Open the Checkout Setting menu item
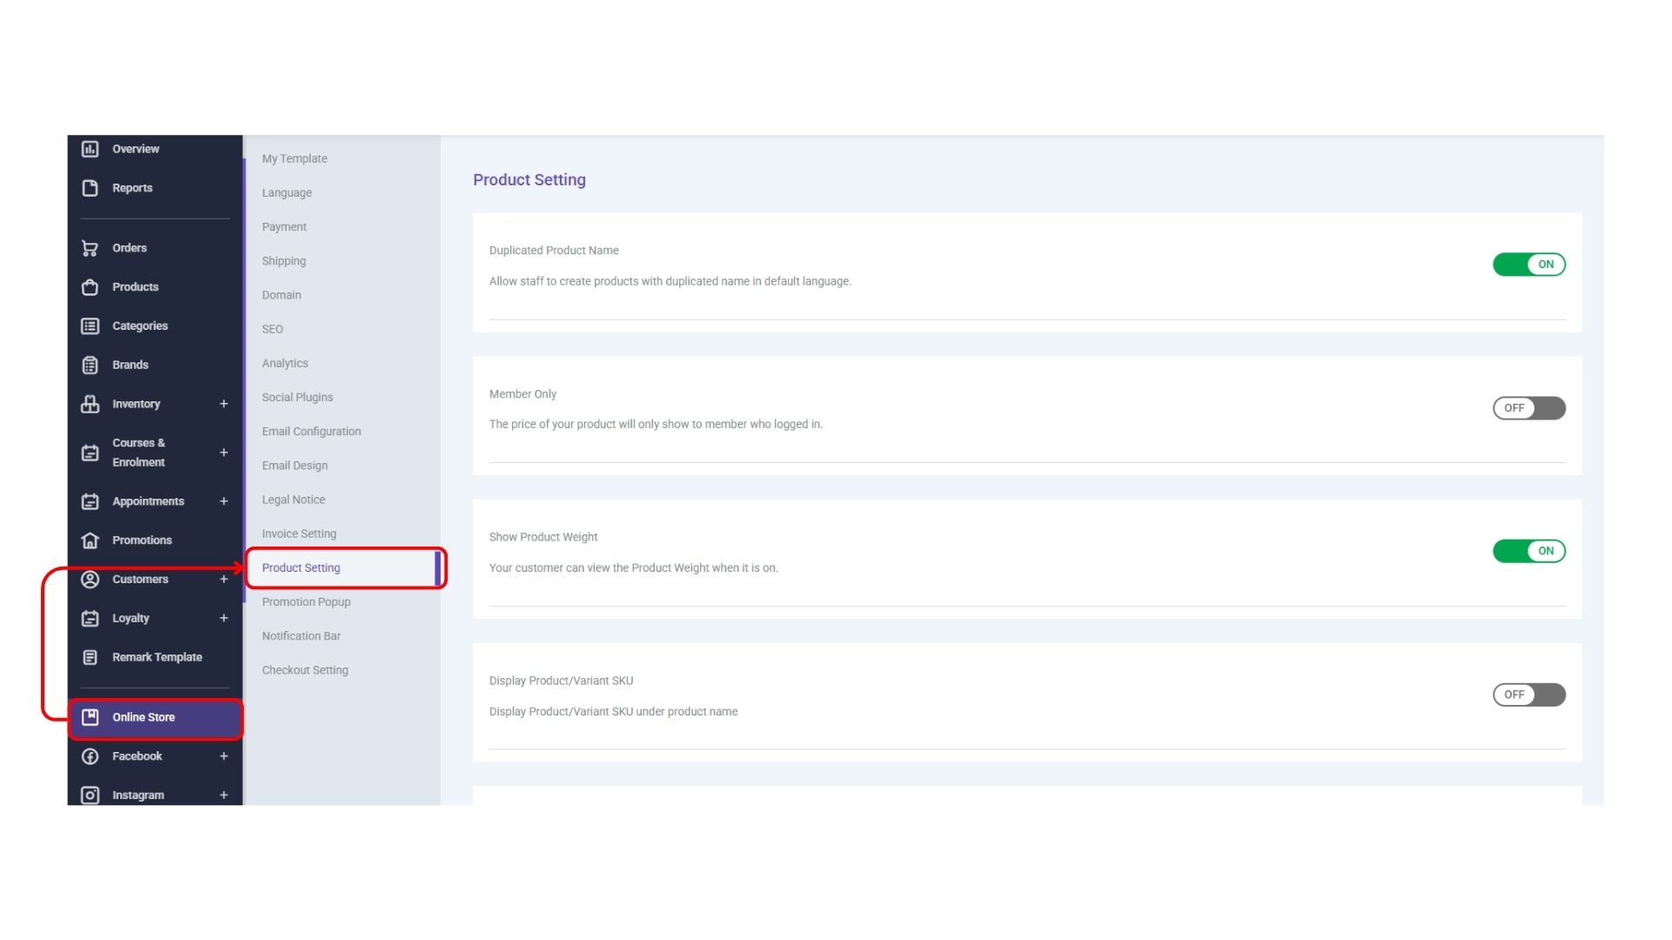The height and width of the screenshot is (940, 1672). point(305,670)
